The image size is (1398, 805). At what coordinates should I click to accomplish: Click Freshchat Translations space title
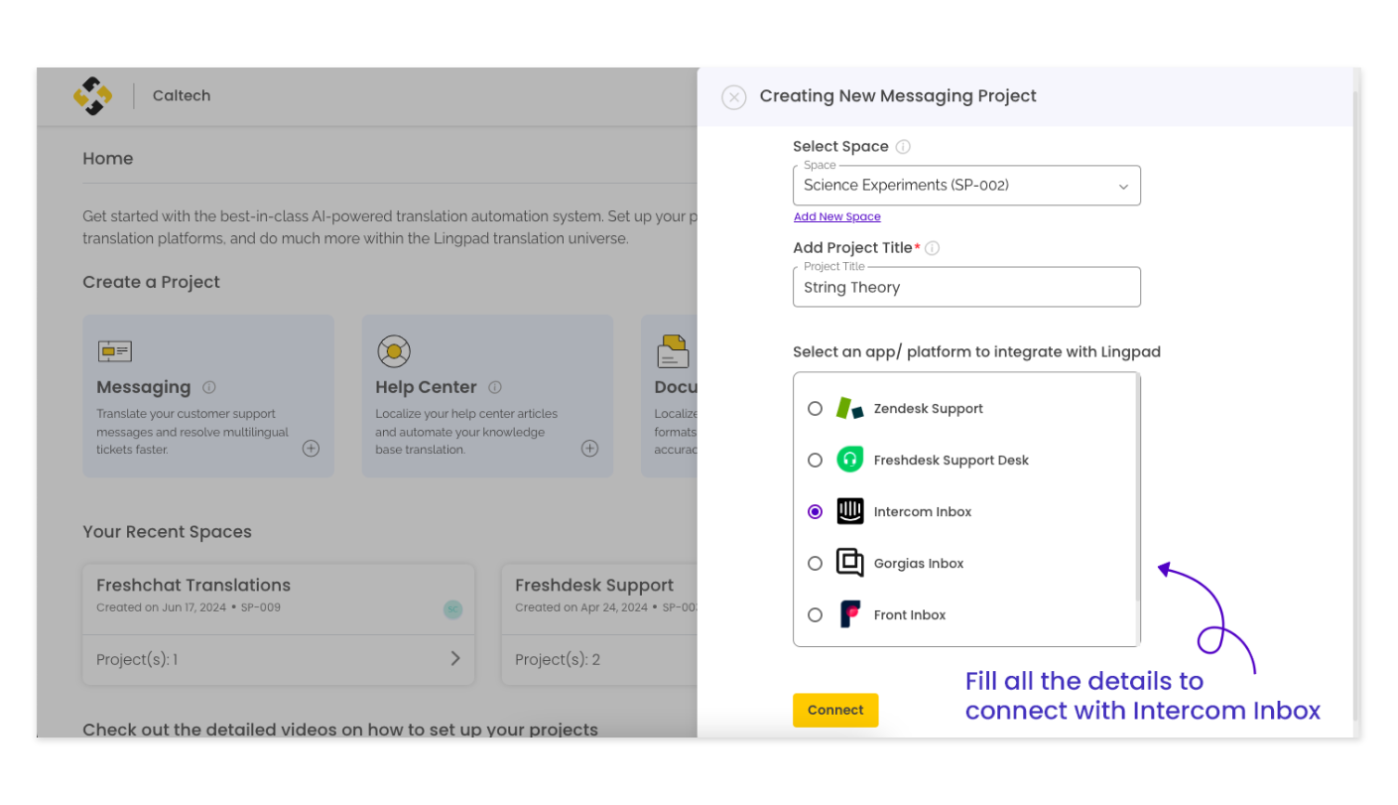193,586
